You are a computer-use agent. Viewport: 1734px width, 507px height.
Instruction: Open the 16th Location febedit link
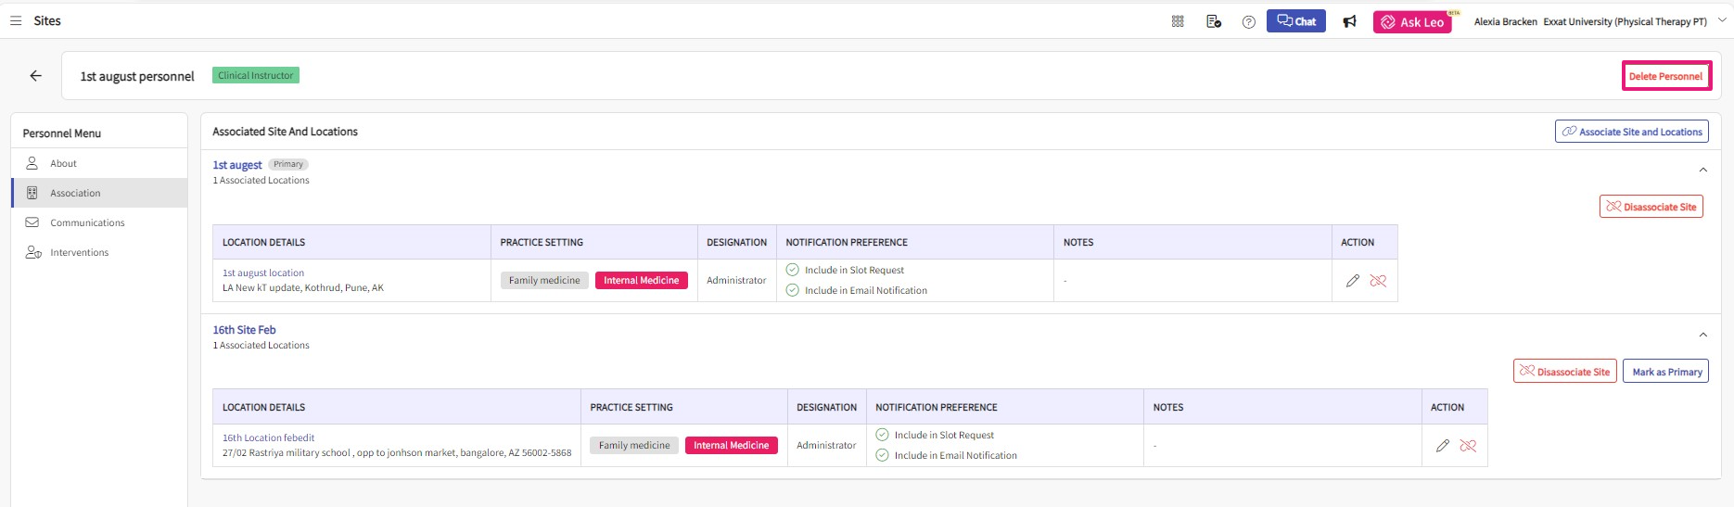point(268,437)
